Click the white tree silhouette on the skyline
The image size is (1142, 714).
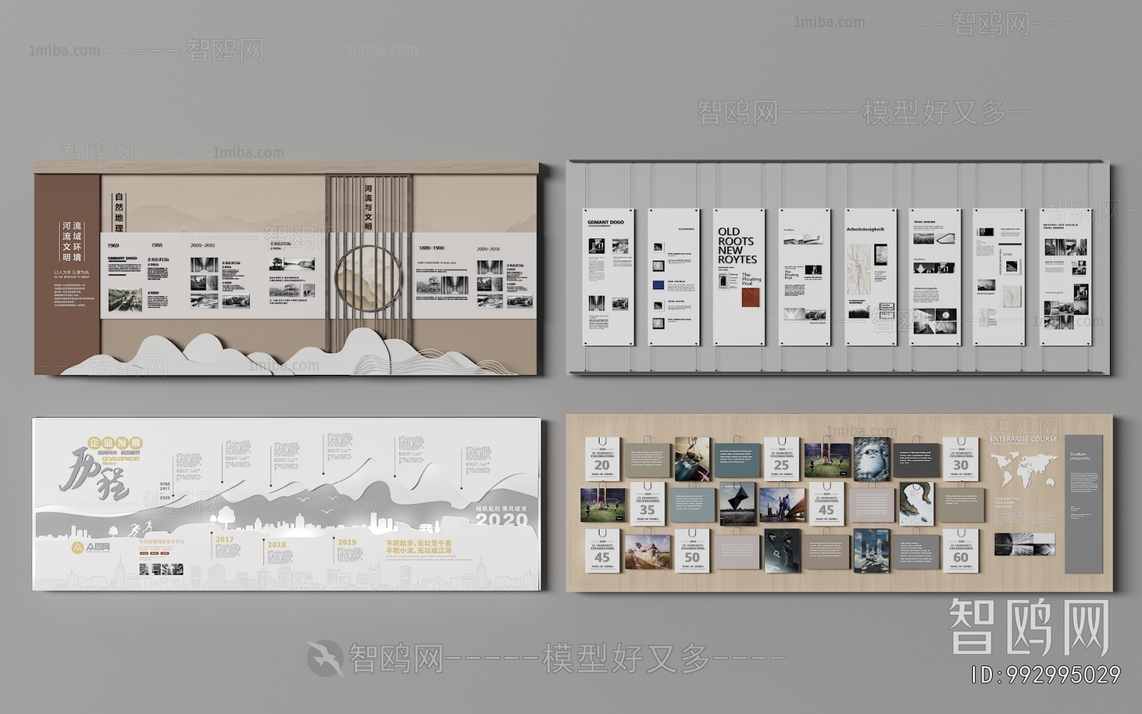click(x=228, y=518)
